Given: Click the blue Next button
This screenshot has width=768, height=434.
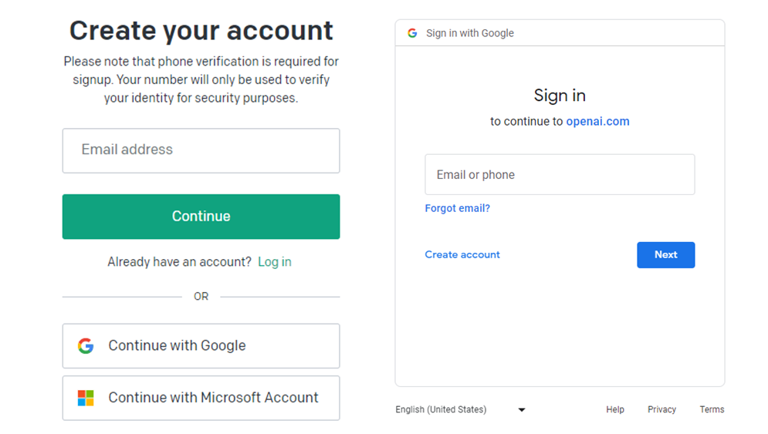Looking at the screenshot, I should pyautogui.click(x=665, y=255).
